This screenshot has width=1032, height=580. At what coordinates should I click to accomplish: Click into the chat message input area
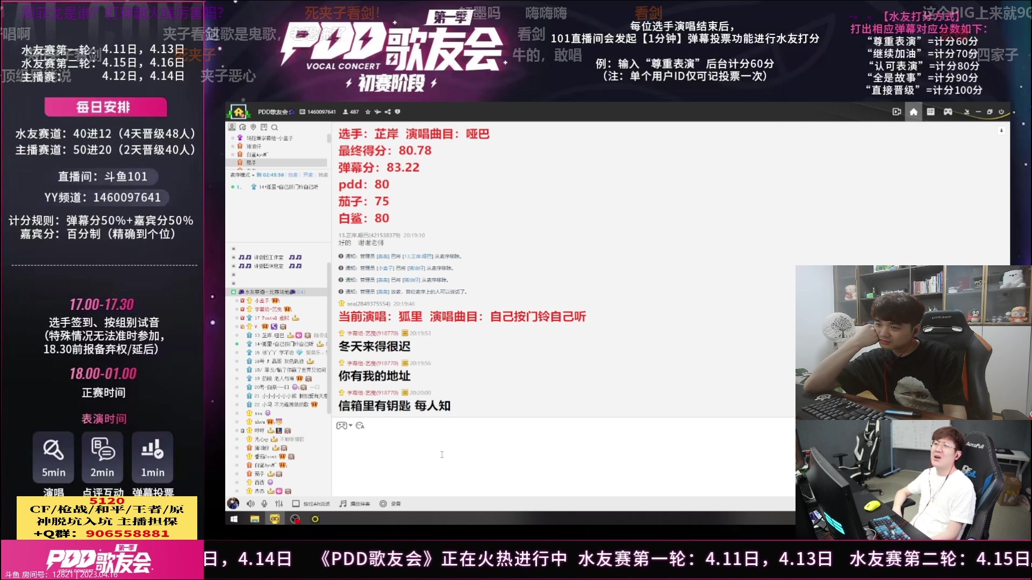pos(563,463)
